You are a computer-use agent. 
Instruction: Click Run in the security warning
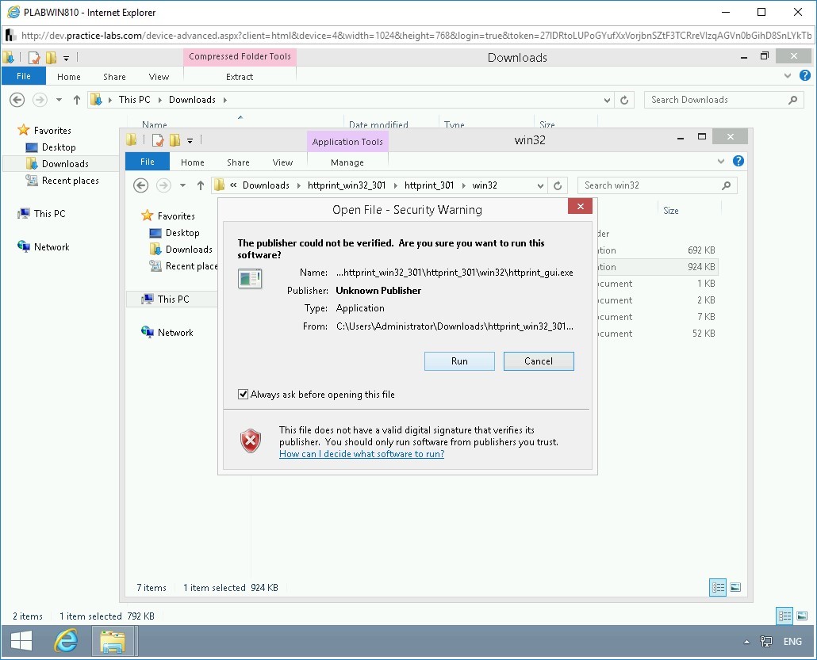click(459, 361)
